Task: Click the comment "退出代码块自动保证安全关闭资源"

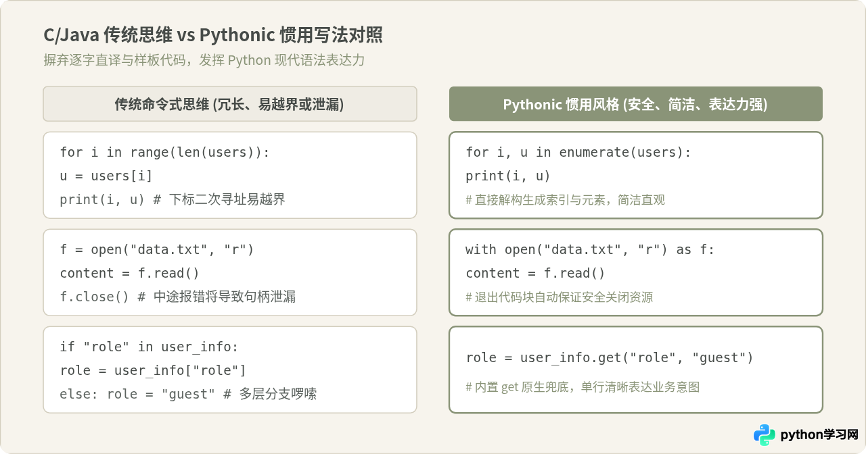Action: pyautogui.click(x=560, y=297)
